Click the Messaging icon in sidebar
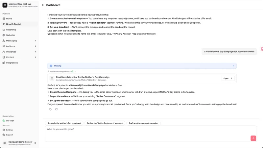The image size is (263, 148). point(4,41)
